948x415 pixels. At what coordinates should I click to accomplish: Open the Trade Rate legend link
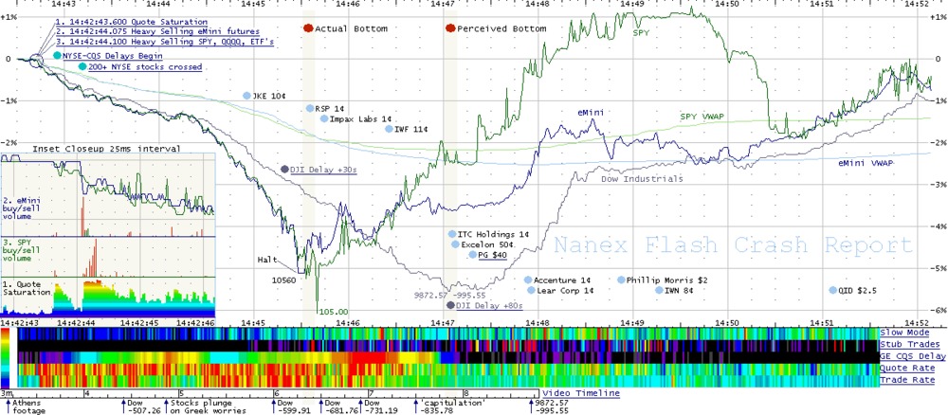click(905, 380)
